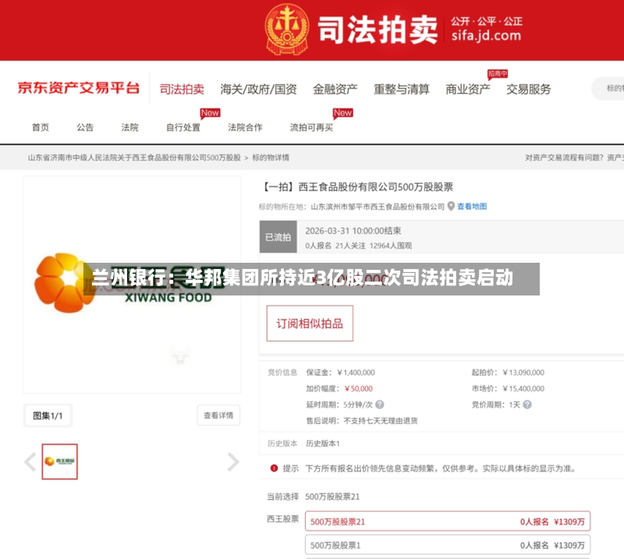Click the 图集1/1 gallery button
The image size is (624, 559).
(48, 416)
